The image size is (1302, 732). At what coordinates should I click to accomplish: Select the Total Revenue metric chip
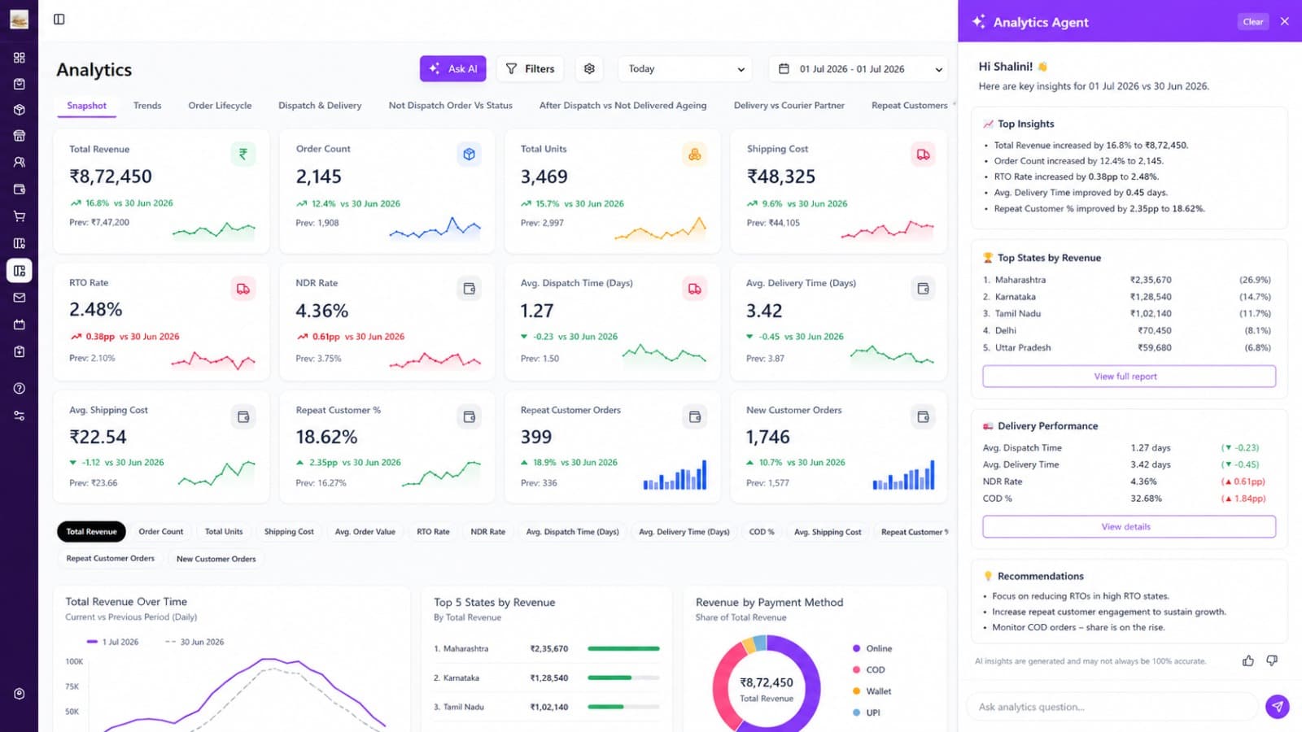91,532
